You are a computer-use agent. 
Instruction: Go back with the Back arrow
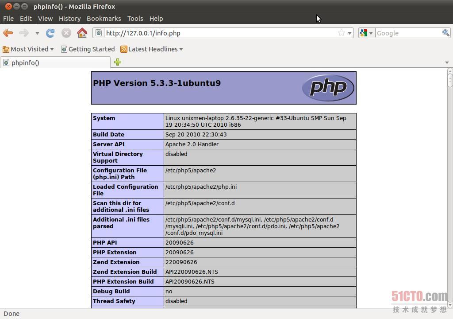point(8,33)
